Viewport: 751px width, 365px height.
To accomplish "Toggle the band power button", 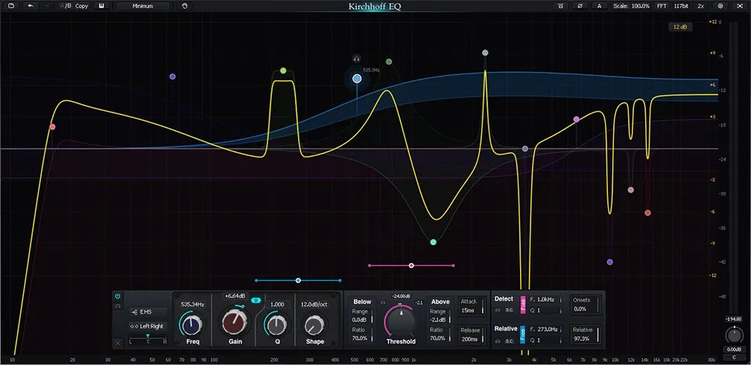I will pos(118,296).
